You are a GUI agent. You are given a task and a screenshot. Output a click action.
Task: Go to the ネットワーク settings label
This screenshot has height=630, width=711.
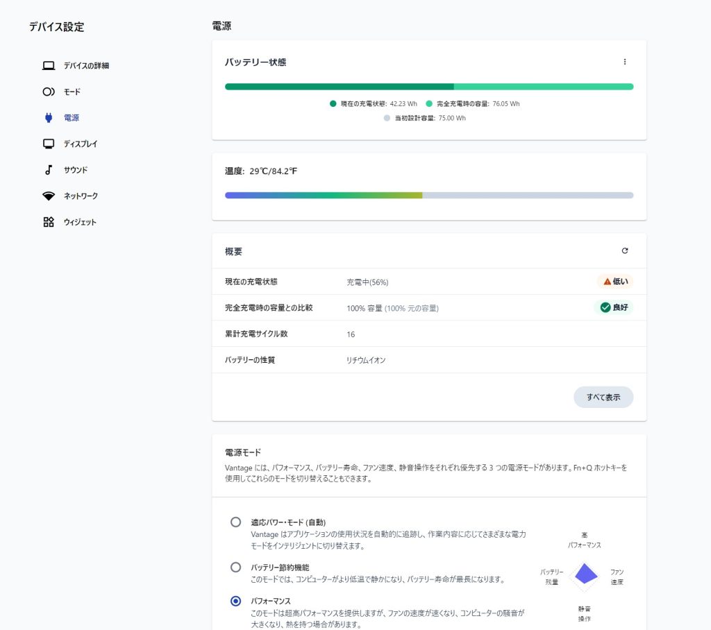81,196
